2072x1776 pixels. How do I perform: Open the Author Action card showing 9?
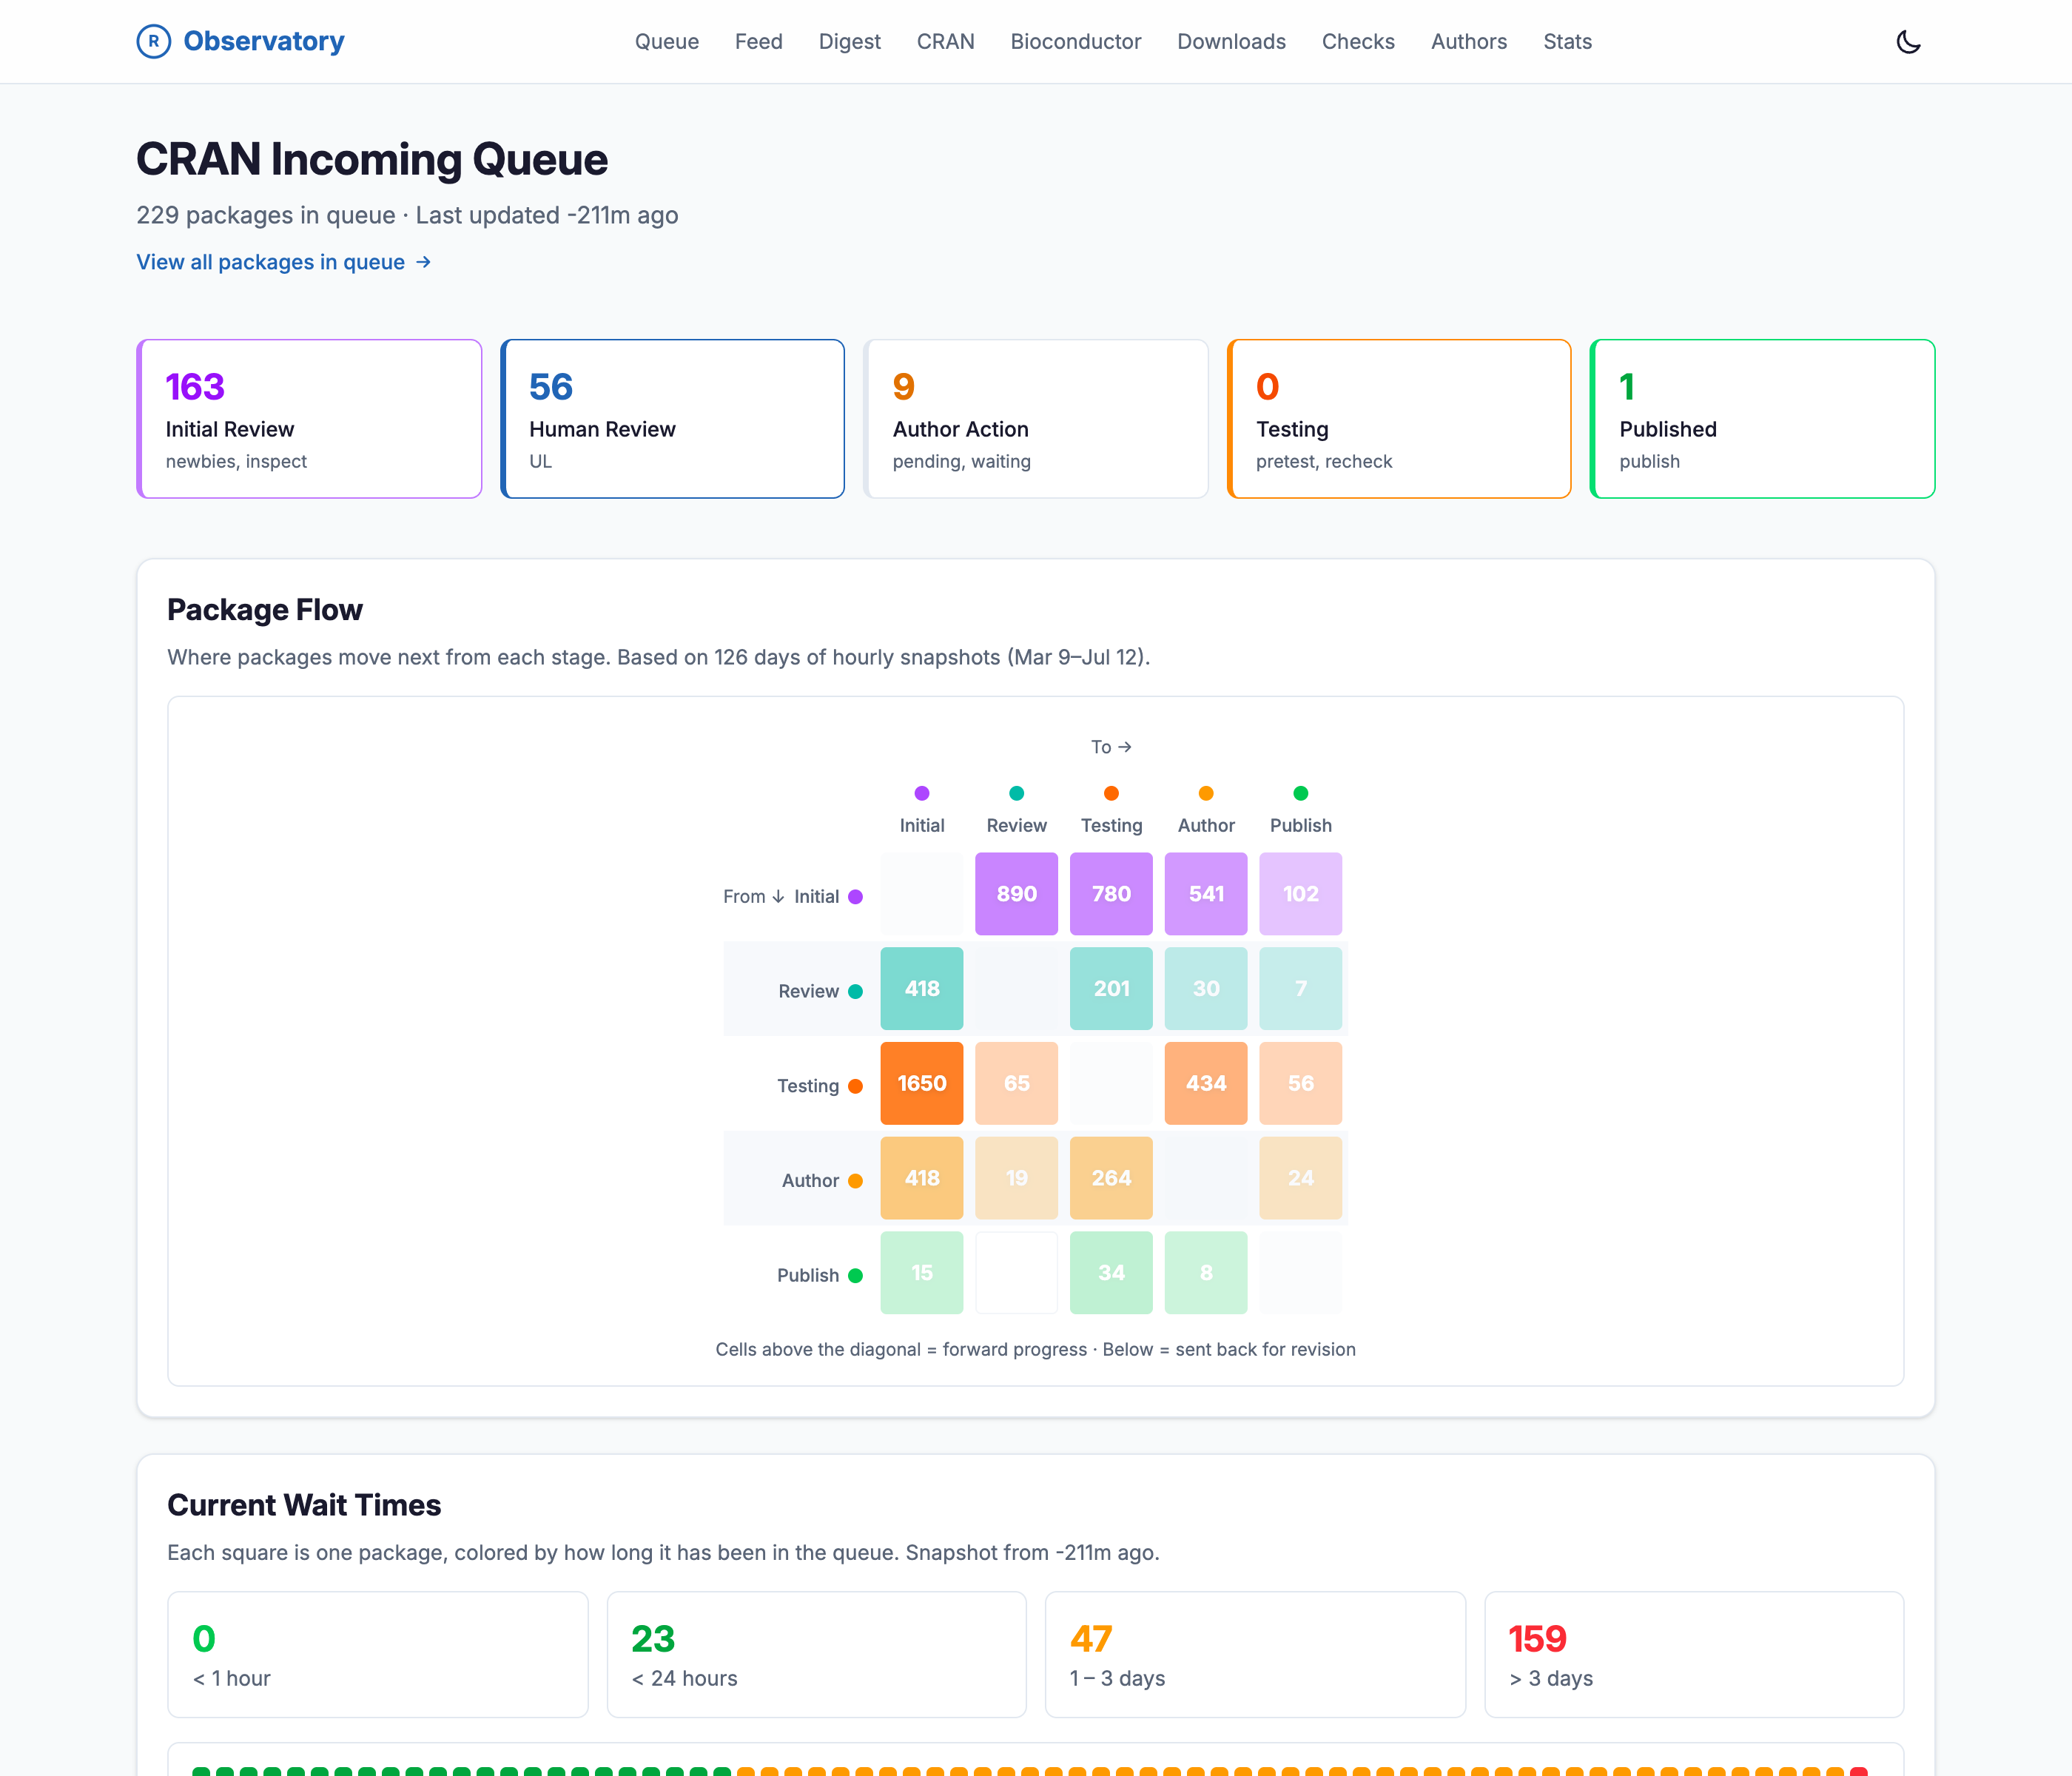click(x=1036, y=419)
